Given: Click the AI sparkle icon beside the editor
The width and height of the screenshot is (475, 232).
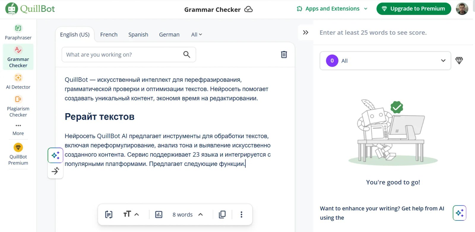Looking at the screenshot, I should [56, 155].
